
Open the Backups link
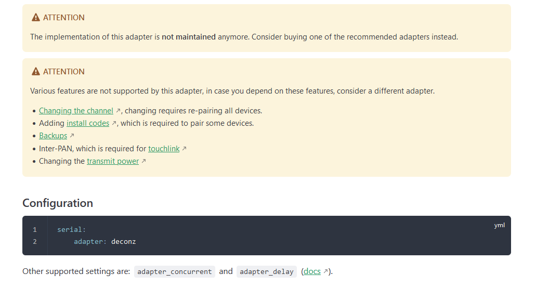point(53,136)
